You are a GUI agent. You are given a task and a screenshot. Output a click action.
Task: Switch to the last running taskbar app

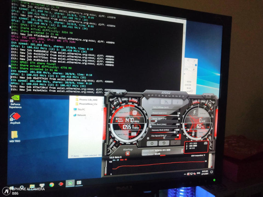(79, 182)
